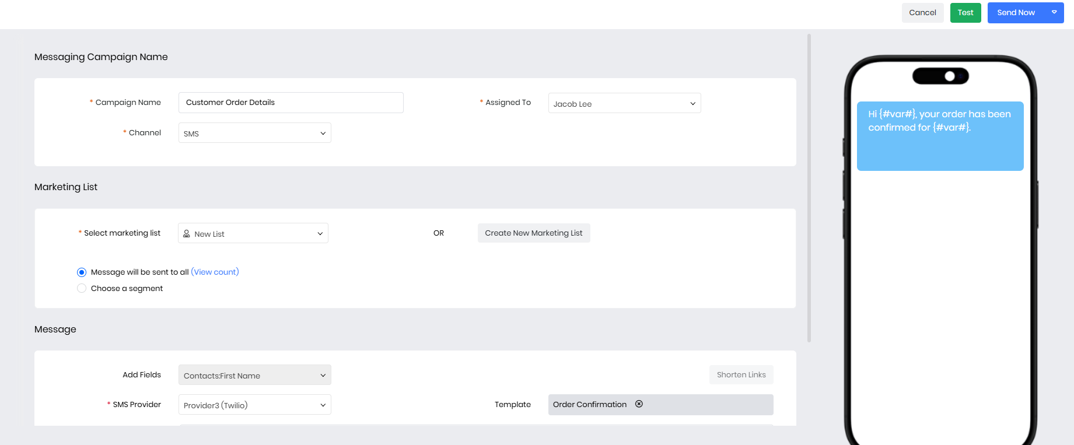Click the Send Now dropdown arrow

click(1054, 12)
